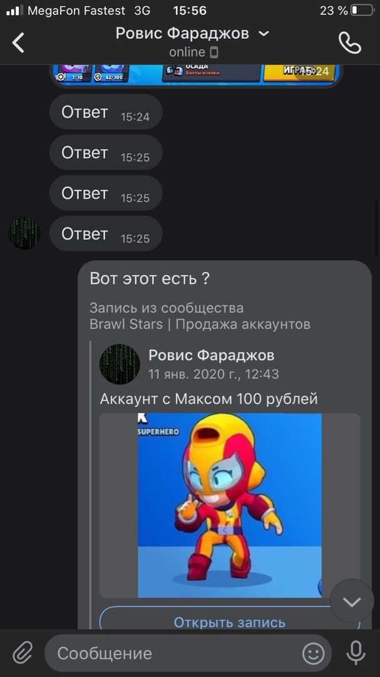This screenshot has width=380, height=677.
Task: Open the Ровис Фараджов chat header name
Action: tap(182, 33)
